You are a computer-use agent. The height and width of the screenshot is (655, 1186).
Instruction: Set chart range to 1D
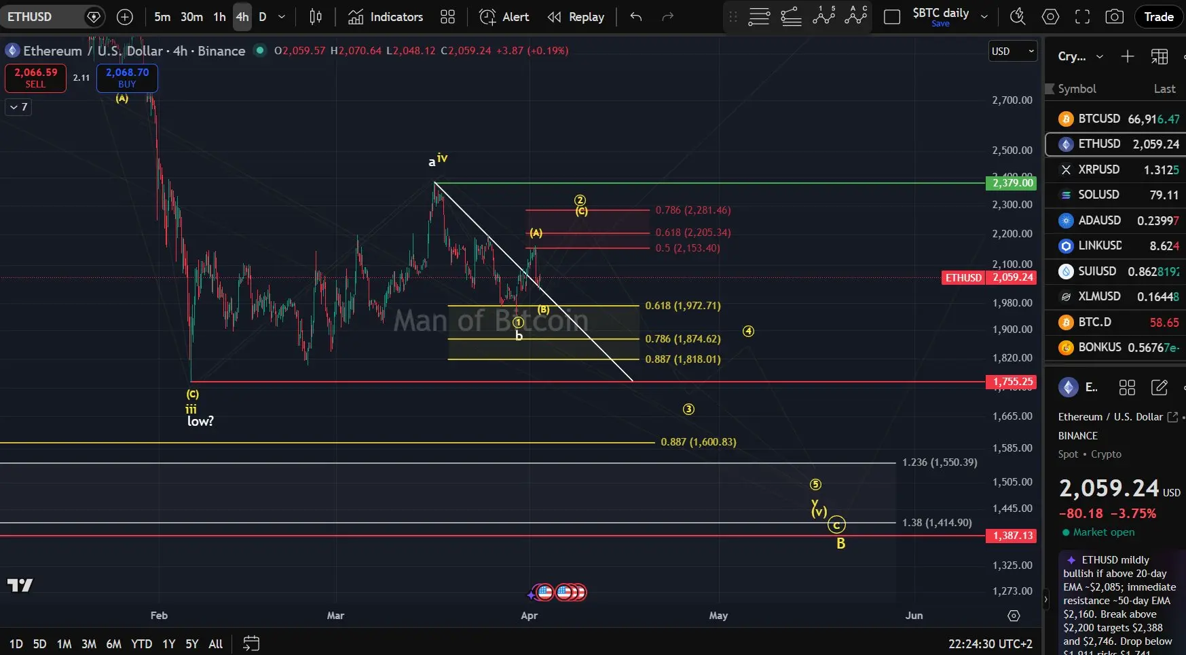point(16,644)
